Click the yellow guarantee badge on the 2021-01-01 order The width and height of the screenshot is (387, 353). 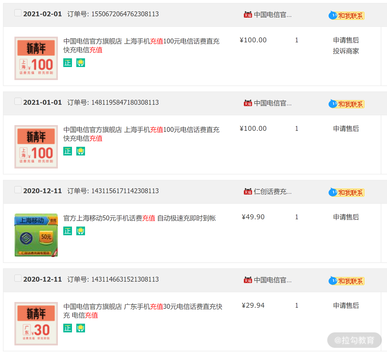click(x=81, y=151)
